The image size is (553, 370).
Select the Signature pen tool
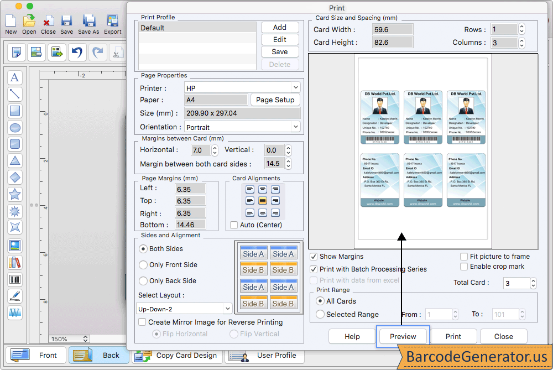pos(15,296)
